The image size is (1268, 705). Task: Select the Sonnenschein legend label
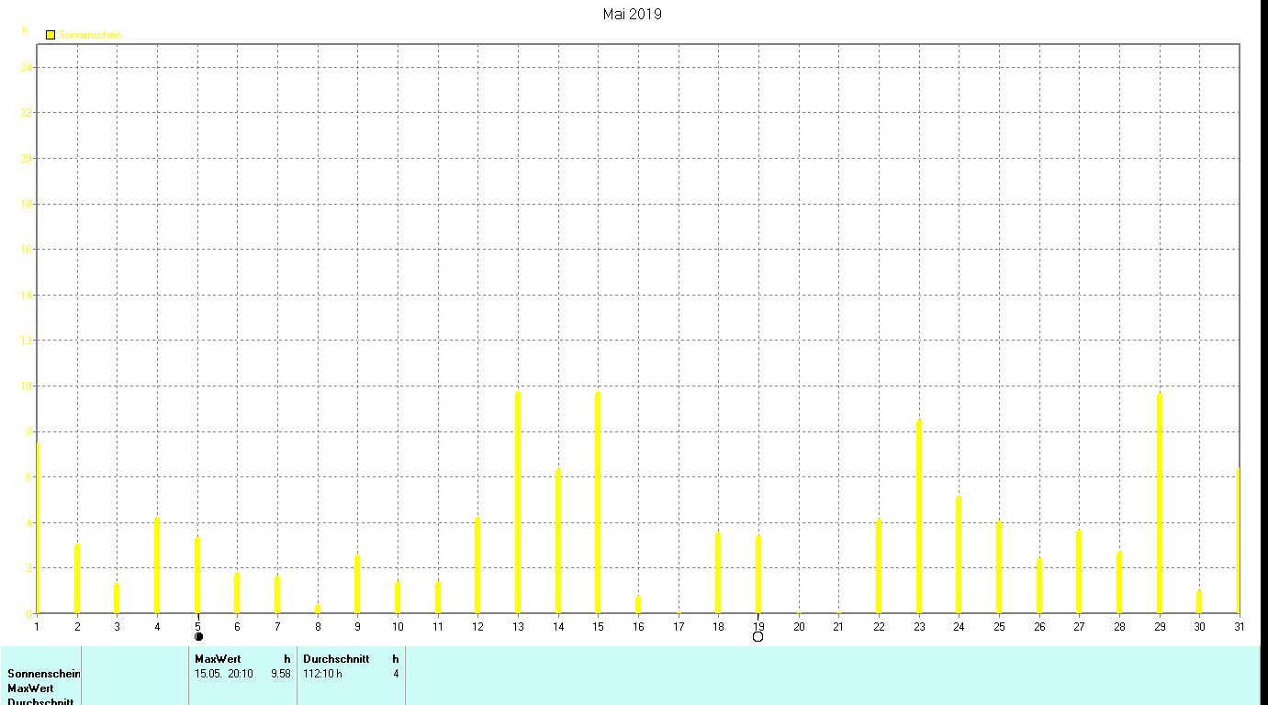tap(91, 35)
